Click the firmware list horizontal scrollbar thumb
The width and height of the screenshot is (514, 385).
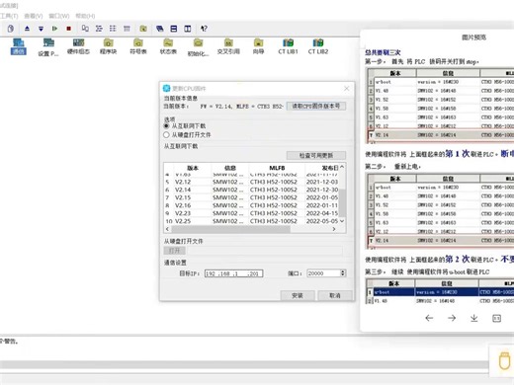[x=231, y=229]
